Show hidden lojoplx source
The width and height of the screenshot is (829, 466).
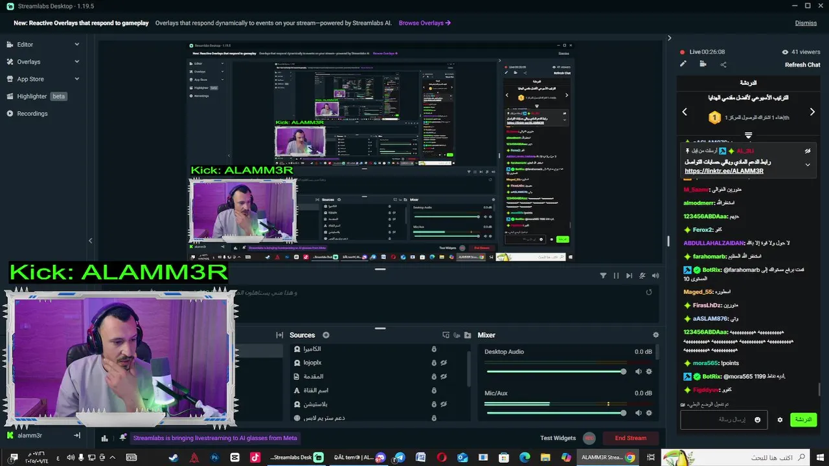click(x=444, y=363)
